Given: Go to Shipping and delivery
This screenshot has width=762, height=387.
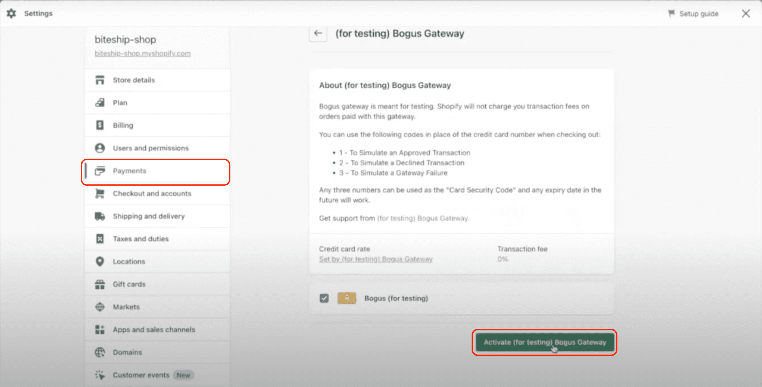Looking at the screenshot, I should click(x=157, y=216).
